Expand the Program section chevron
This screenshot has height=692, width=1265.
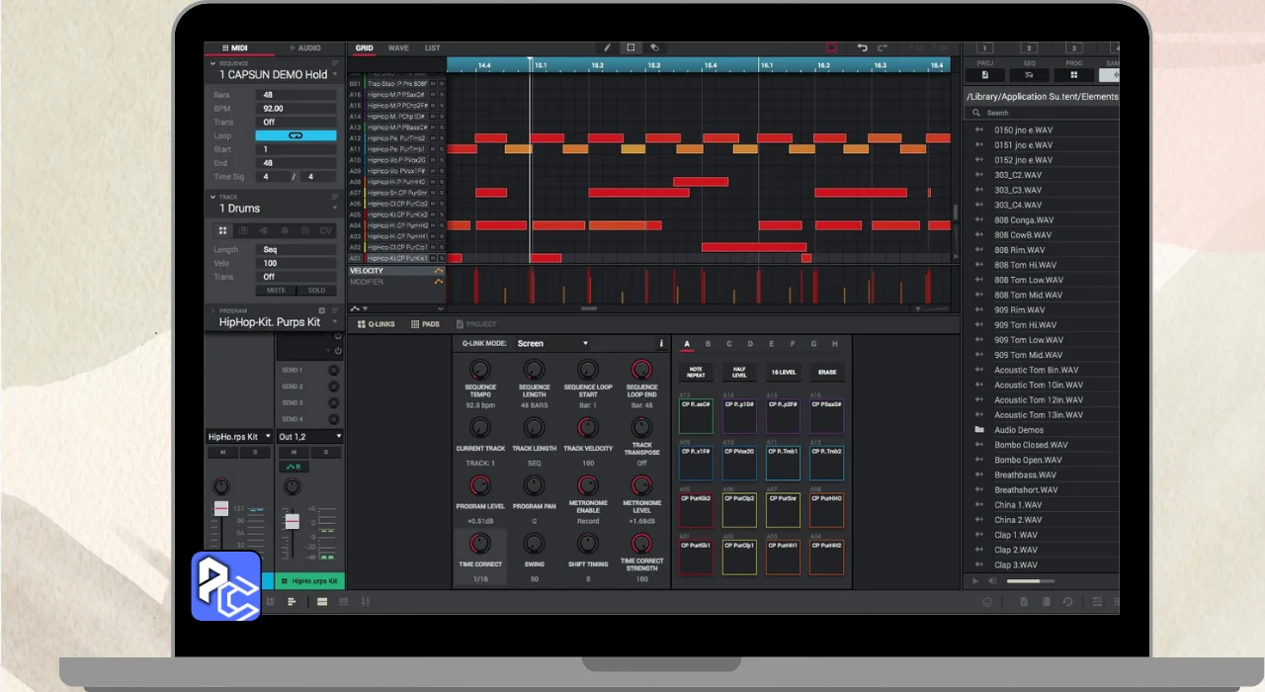pos(212,310)
